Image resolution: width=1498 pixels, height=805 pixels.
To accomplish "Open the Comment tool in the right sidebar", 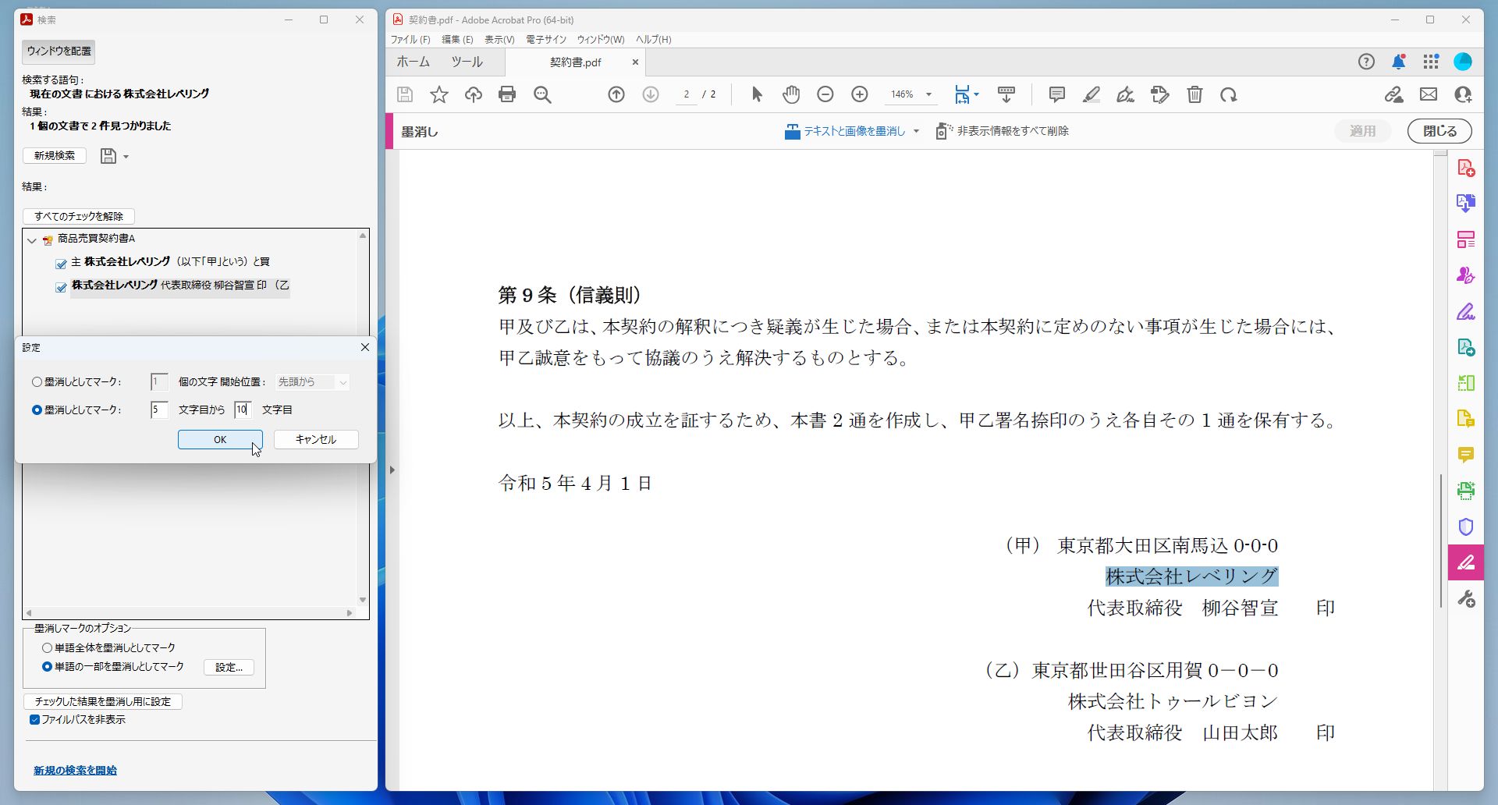I will pos(1466,455).
